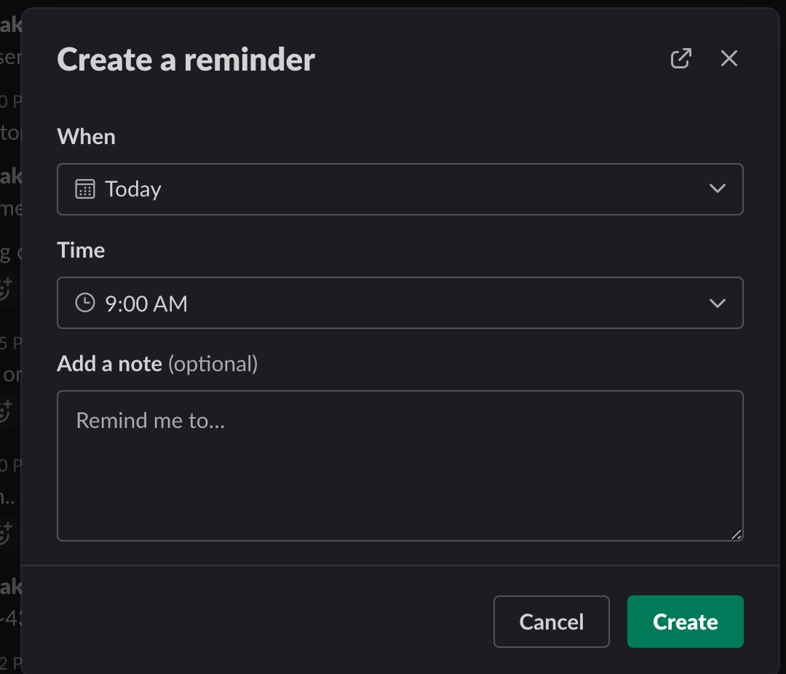This screenshot has width=786, height=674.
Task: Expand the Time dropdown chevron
Action: 717,303
